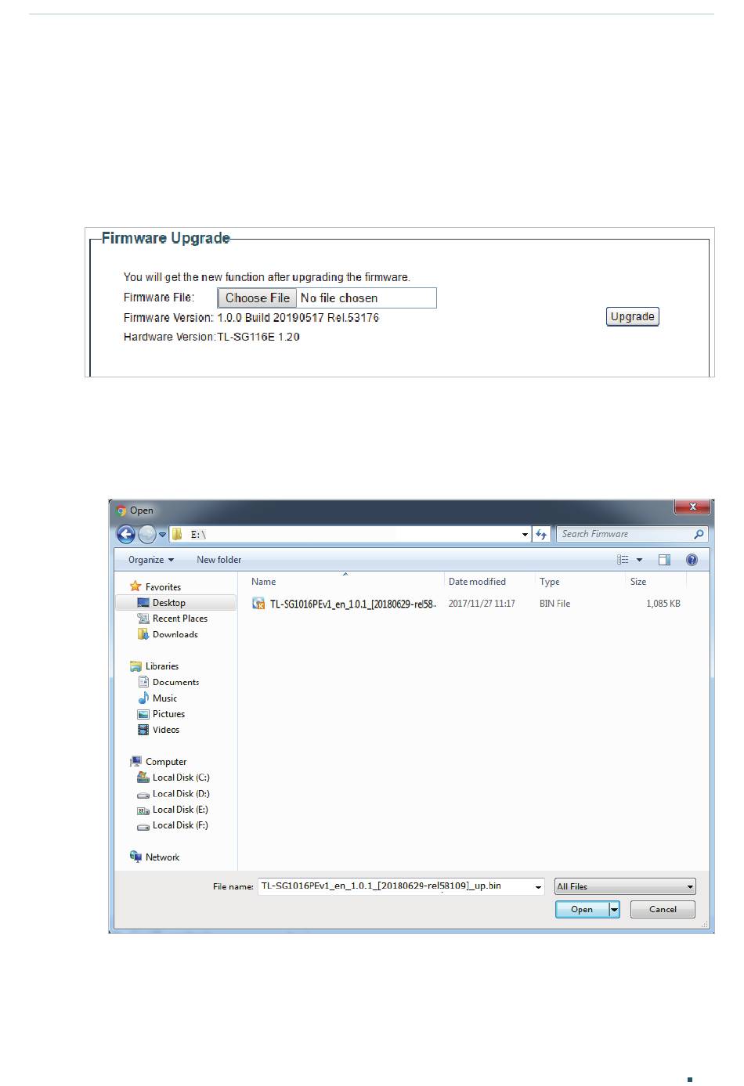Click the Network icon
This screenshot has height=1086, width=744.
(136, 857)
